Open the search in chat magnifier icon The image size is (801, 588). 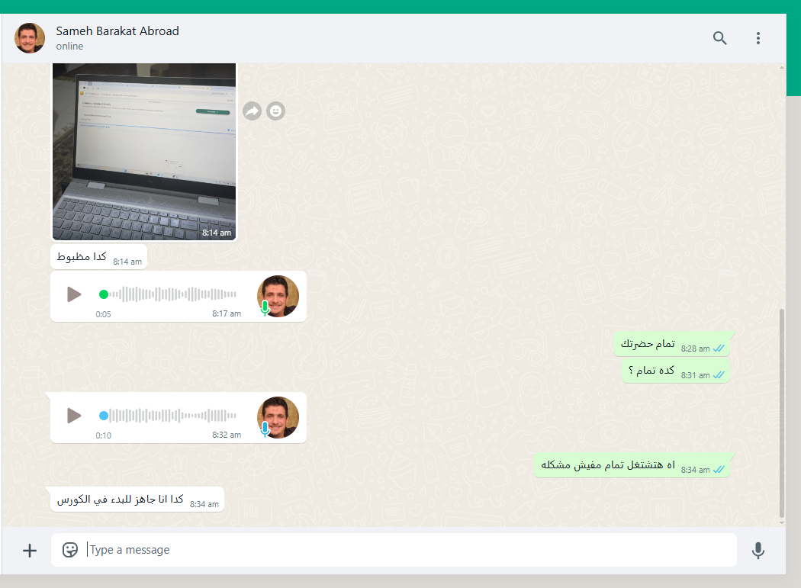click(x=719, y=38)
